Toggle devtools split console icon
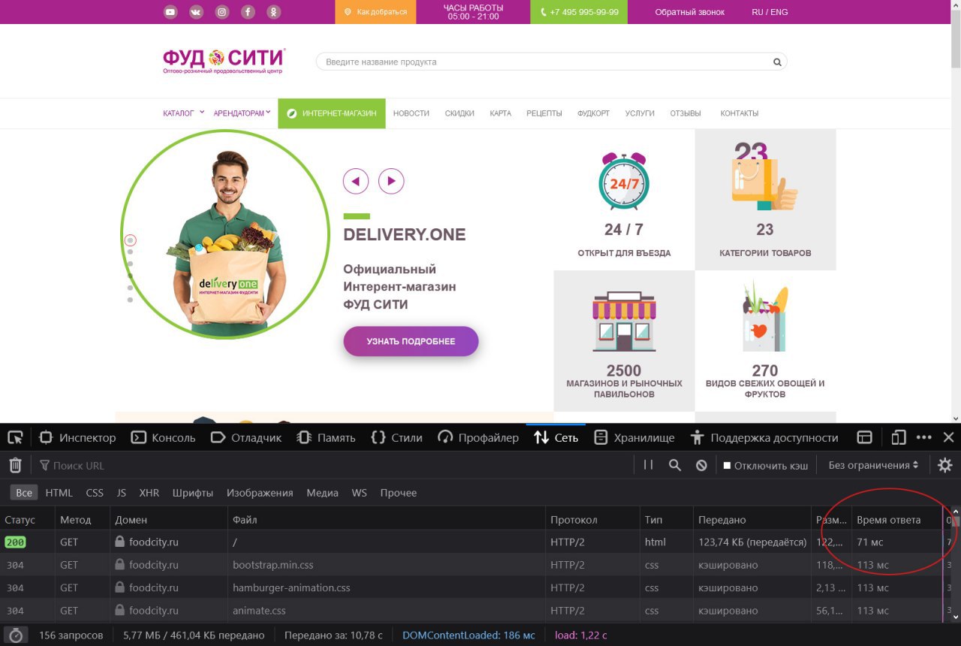Viewport: 961px width, 646px height. click(865, 437)
